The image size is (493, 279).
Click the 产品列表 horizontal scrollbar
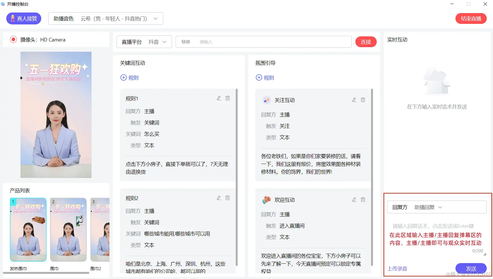(x=46, y=273)
